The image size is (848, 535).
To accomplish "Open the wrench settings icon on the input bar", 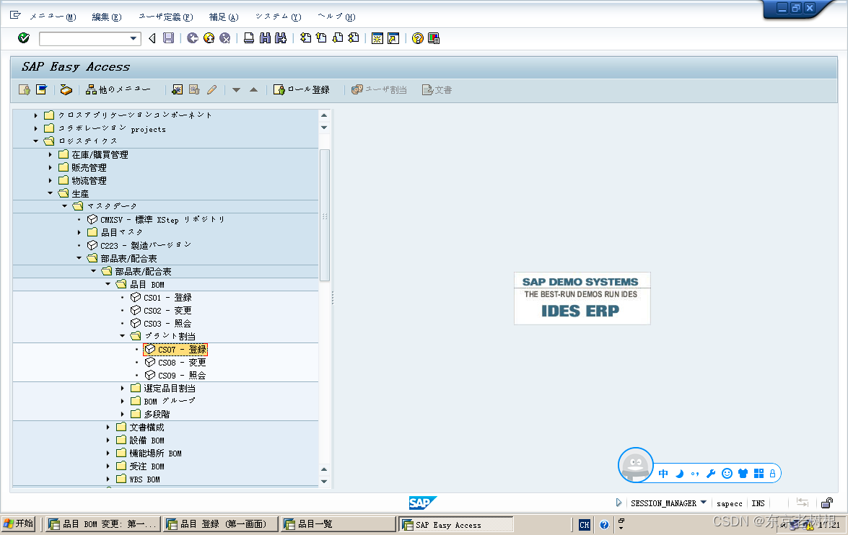I will (711, 474).
